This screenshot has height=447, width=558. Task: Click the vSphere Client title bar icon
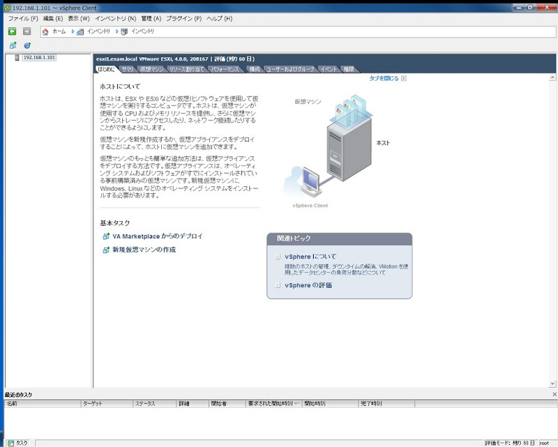pyautogui.click(x=6, y=8)
